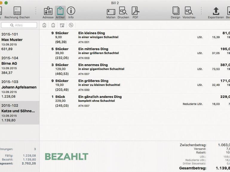Select invoice 2015-102 Katze und Söhne
Image resolution: width=230 pixels, height=172 pixels.
pyautogui.click(x=20, y=113)
